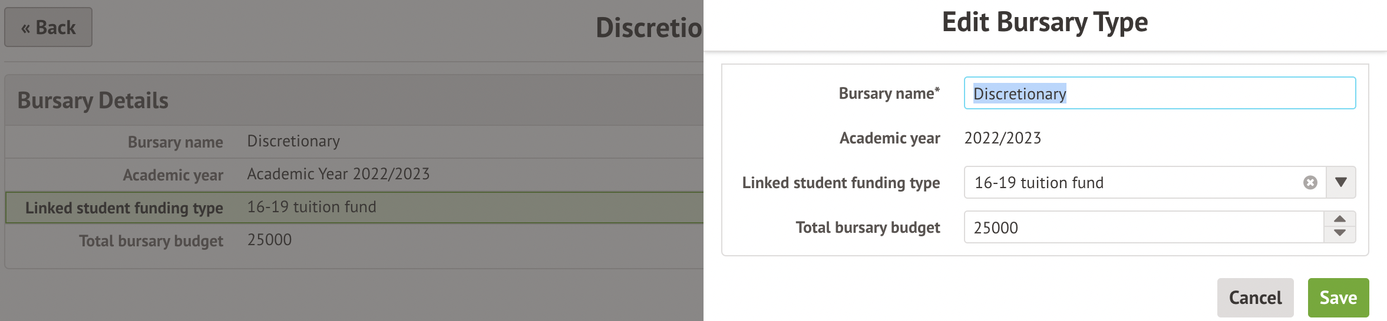The height and width of the screenshot is (321, 1387).
Task: Go back using the « Back button
Action: pyautogui.click(x=48, y=28)
